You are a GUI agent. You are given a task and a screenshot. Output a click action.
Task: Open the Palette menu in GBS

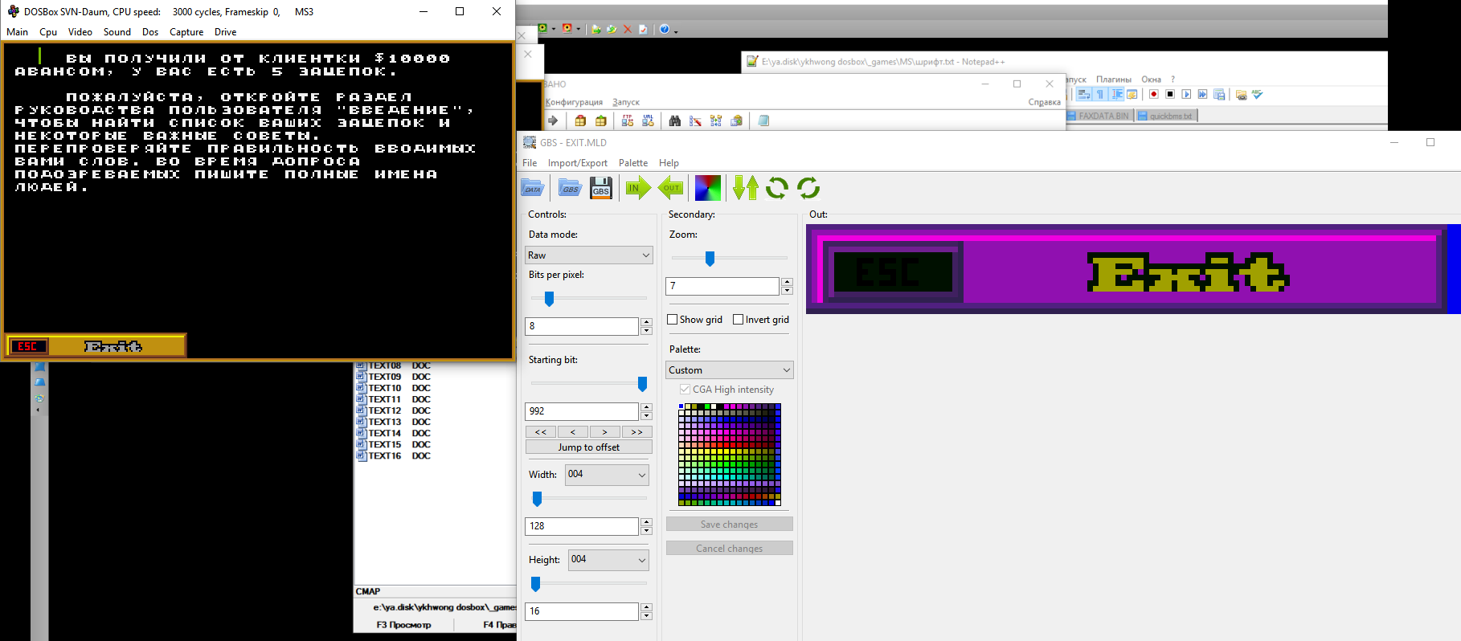[632, 163]
